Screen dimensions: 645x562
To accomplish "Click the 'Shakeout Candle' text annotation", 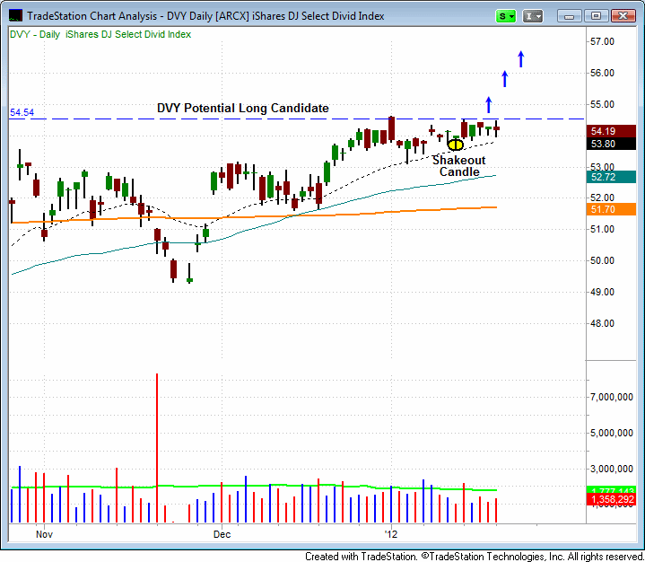I will pyautogui.click(x=459, y=166).
